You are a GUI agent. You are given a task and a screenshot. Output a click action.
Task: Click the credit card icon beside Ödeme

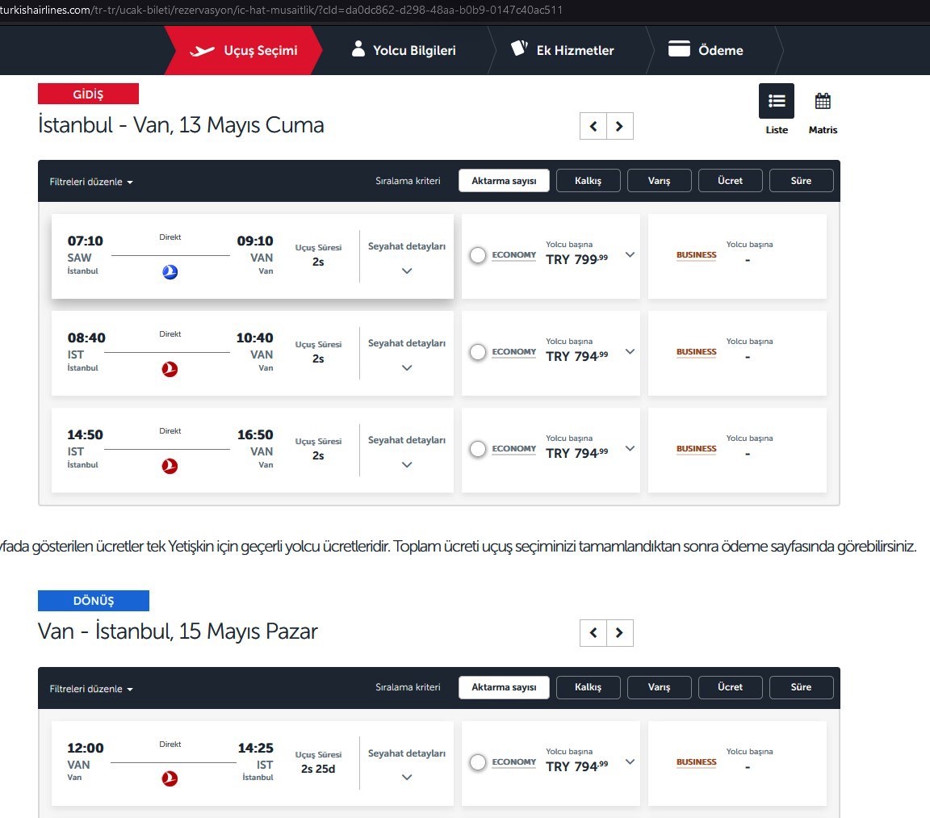[679, 48]
